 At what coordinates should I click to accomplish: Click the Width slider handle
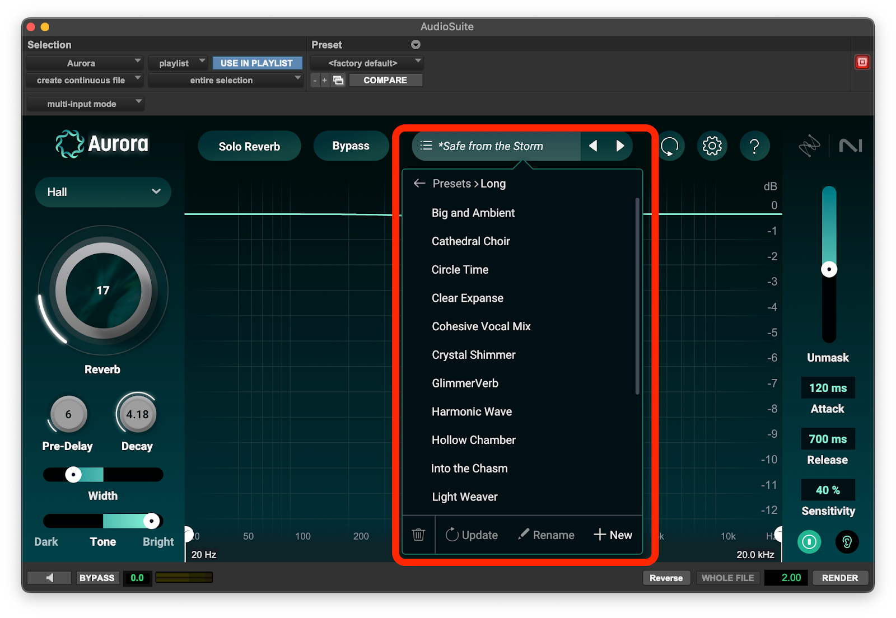73,475
